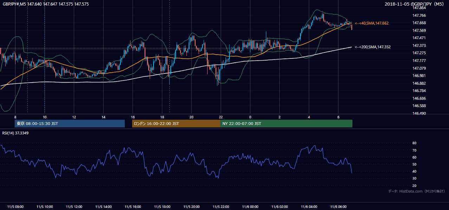This screenshot has width=449, height=210.
Task: Click RSI axis level 80
Action: click(415, 143)
